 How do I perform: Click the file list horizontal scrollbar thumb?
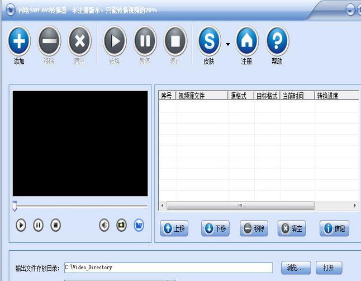coord(240,205)
